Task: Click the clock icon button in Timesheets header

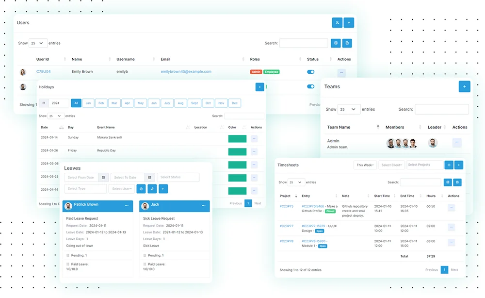Action: 449,165
